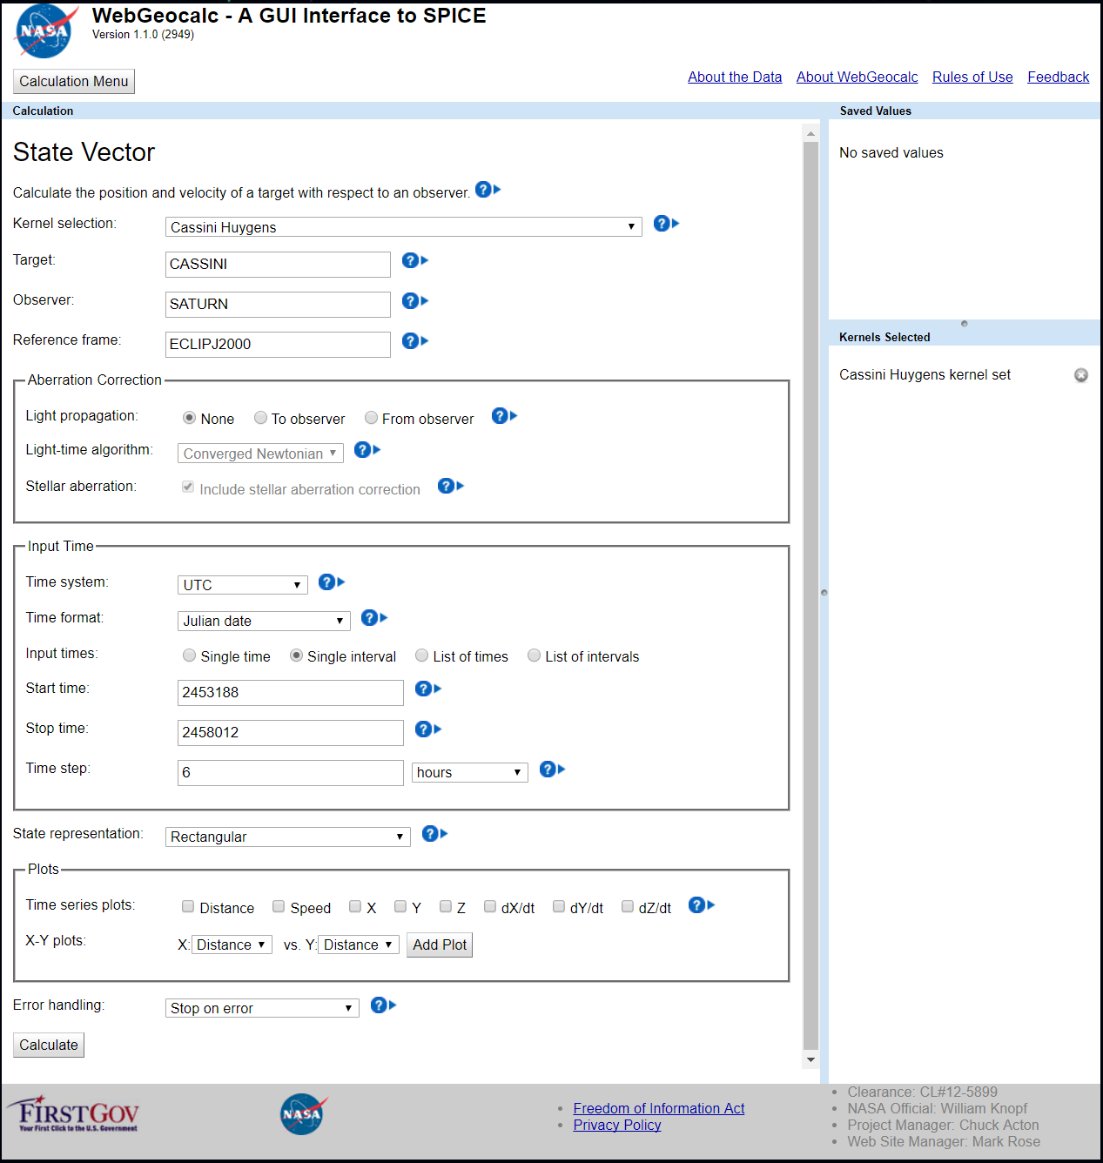Image resolution: width=1103 pixels, height=1163 pixels.
Task: Click in the Start time input field
Action: [x=291, y=693]
